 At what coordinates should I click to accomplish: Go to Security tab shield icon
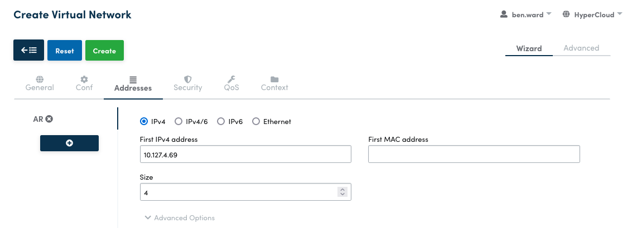pyautogui.click(x=188, y=80)
